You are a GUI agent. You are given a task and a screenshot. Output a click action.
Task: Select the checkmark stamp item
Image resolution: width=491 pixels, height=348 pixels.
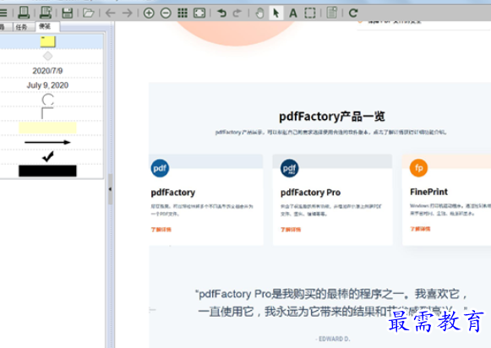click(x=48, y=156)
